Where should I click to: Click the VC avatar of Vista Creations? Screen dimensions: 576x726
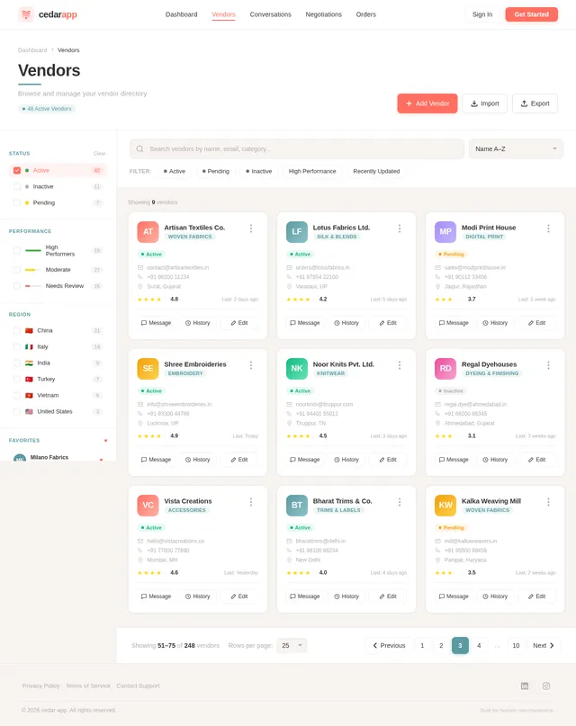pos(148,506)
